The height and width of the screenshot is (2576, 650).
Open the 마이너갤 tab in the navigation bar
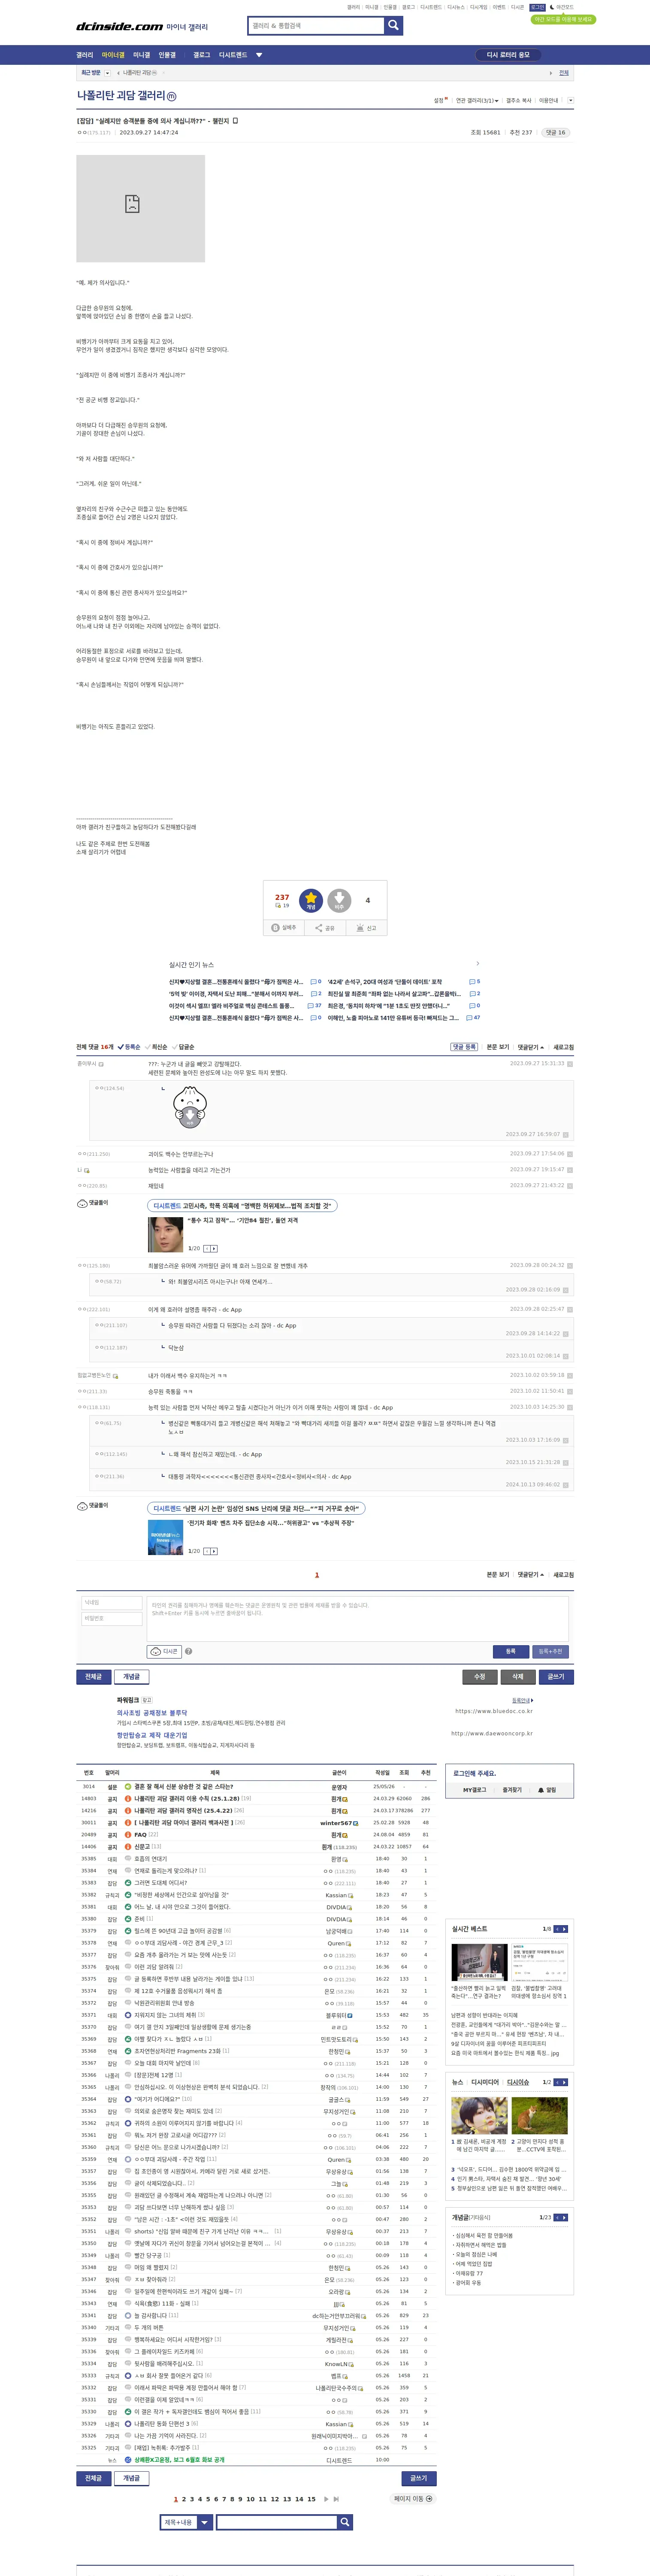pos(113,55)
